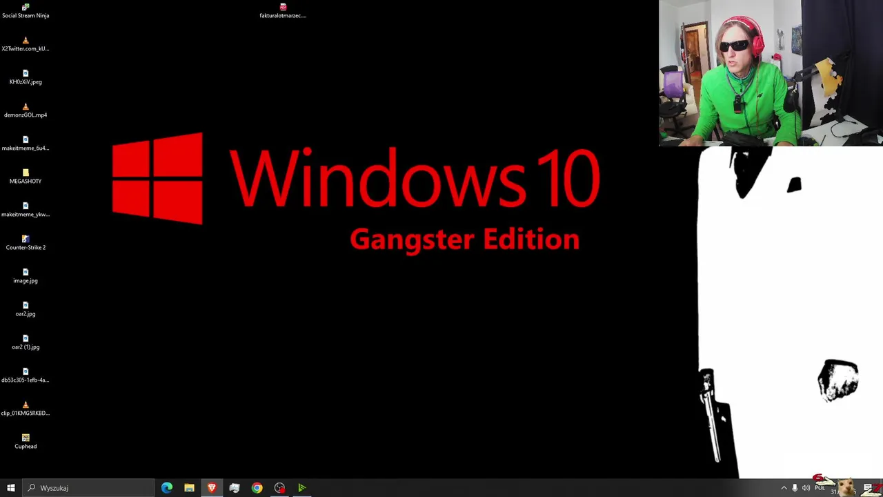Select the oar2 (1).jpg desktop file

click(x=26, y=342)
